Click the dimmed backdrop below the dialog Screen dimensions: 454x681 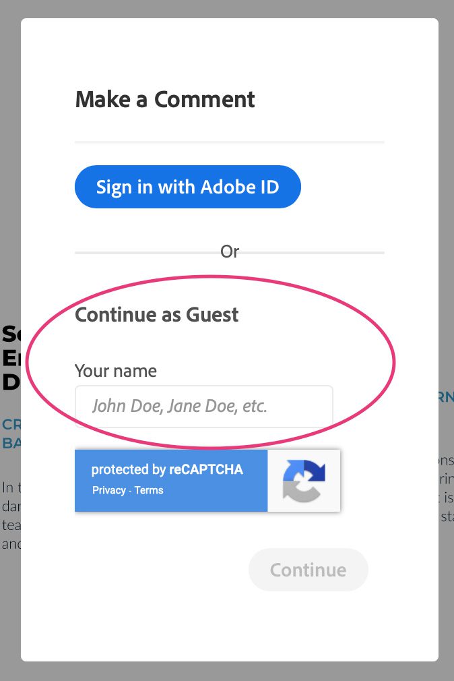[x=227, y=672]
